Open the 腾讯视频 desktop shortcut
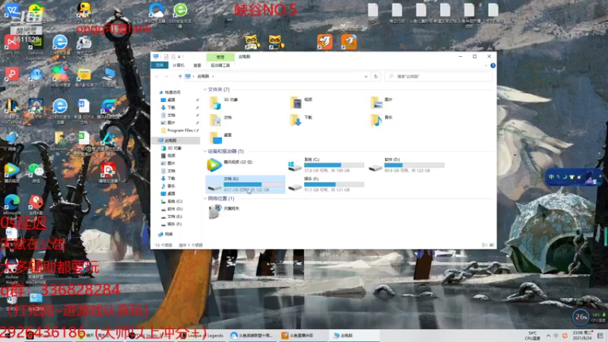This screenshot has height=342, width=608. [x=11, y=173]
